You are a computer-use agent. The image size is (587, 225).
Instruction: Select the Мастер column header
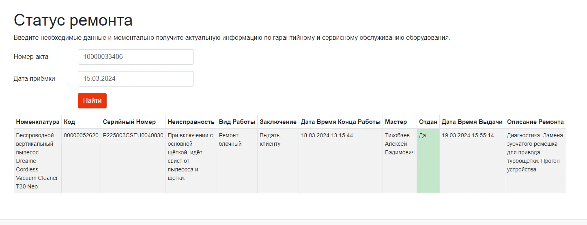point(400,122)
